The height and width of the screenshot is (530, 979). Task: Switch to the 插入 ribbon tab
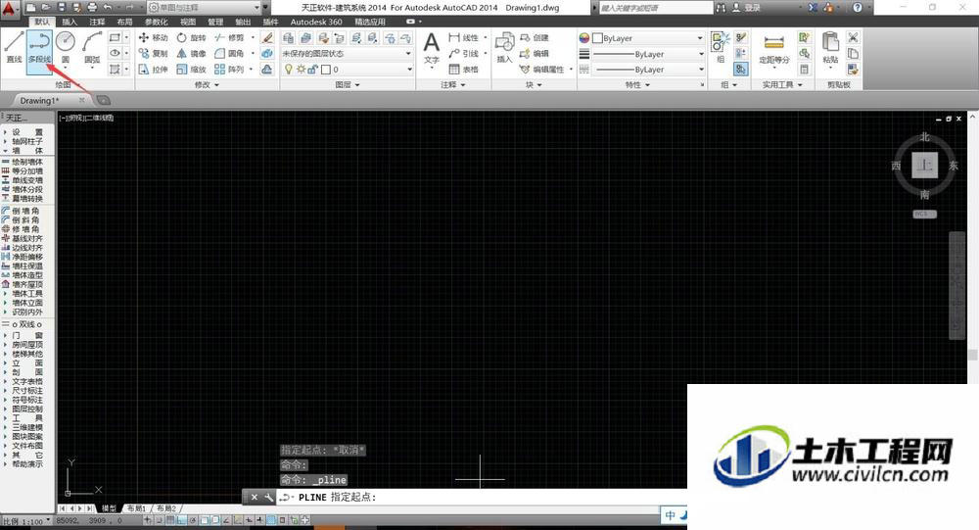click(x=70, y=22)
